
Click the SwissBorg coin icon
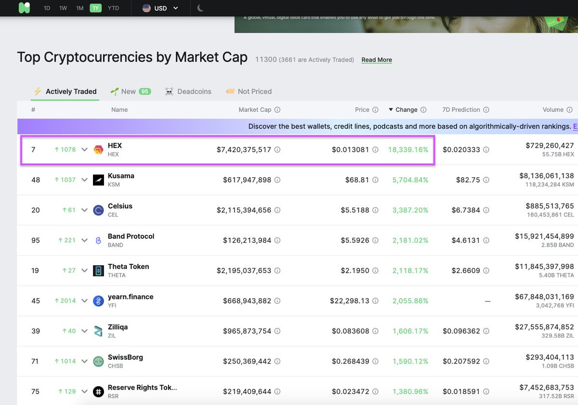tap(99, 361)
